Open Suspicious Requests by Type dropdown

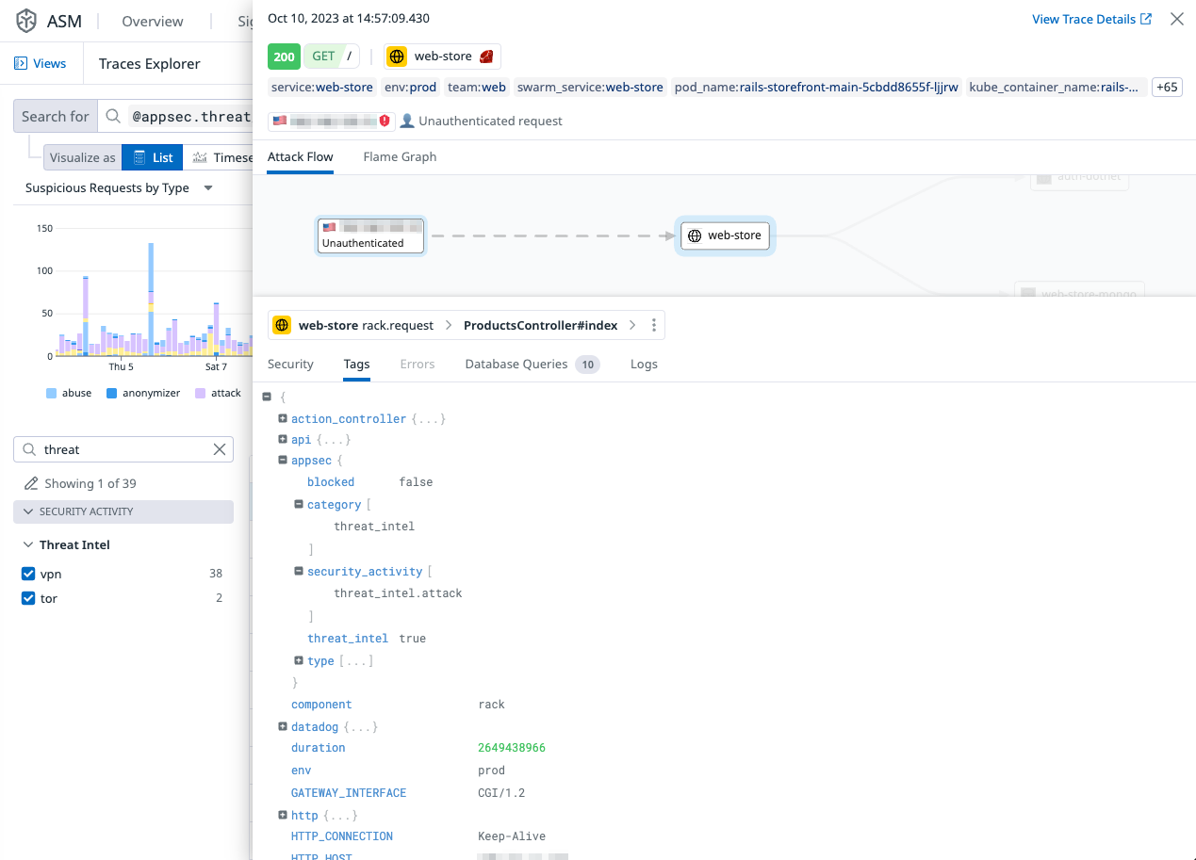click(x=120, y=187)
